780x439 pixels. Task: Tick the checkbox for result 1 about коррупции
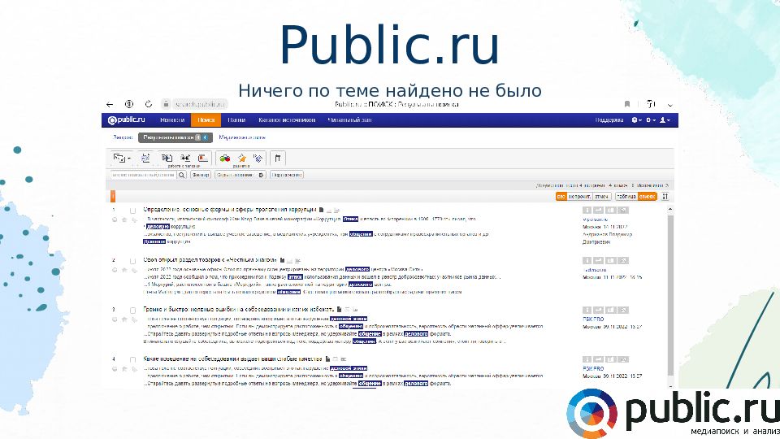click(x=132, y=211)
